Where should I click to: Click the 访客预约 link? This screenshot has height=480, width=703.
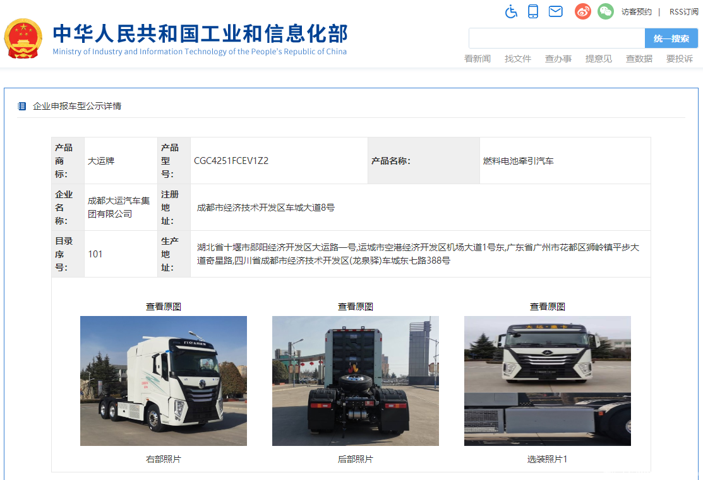(636, 11)
